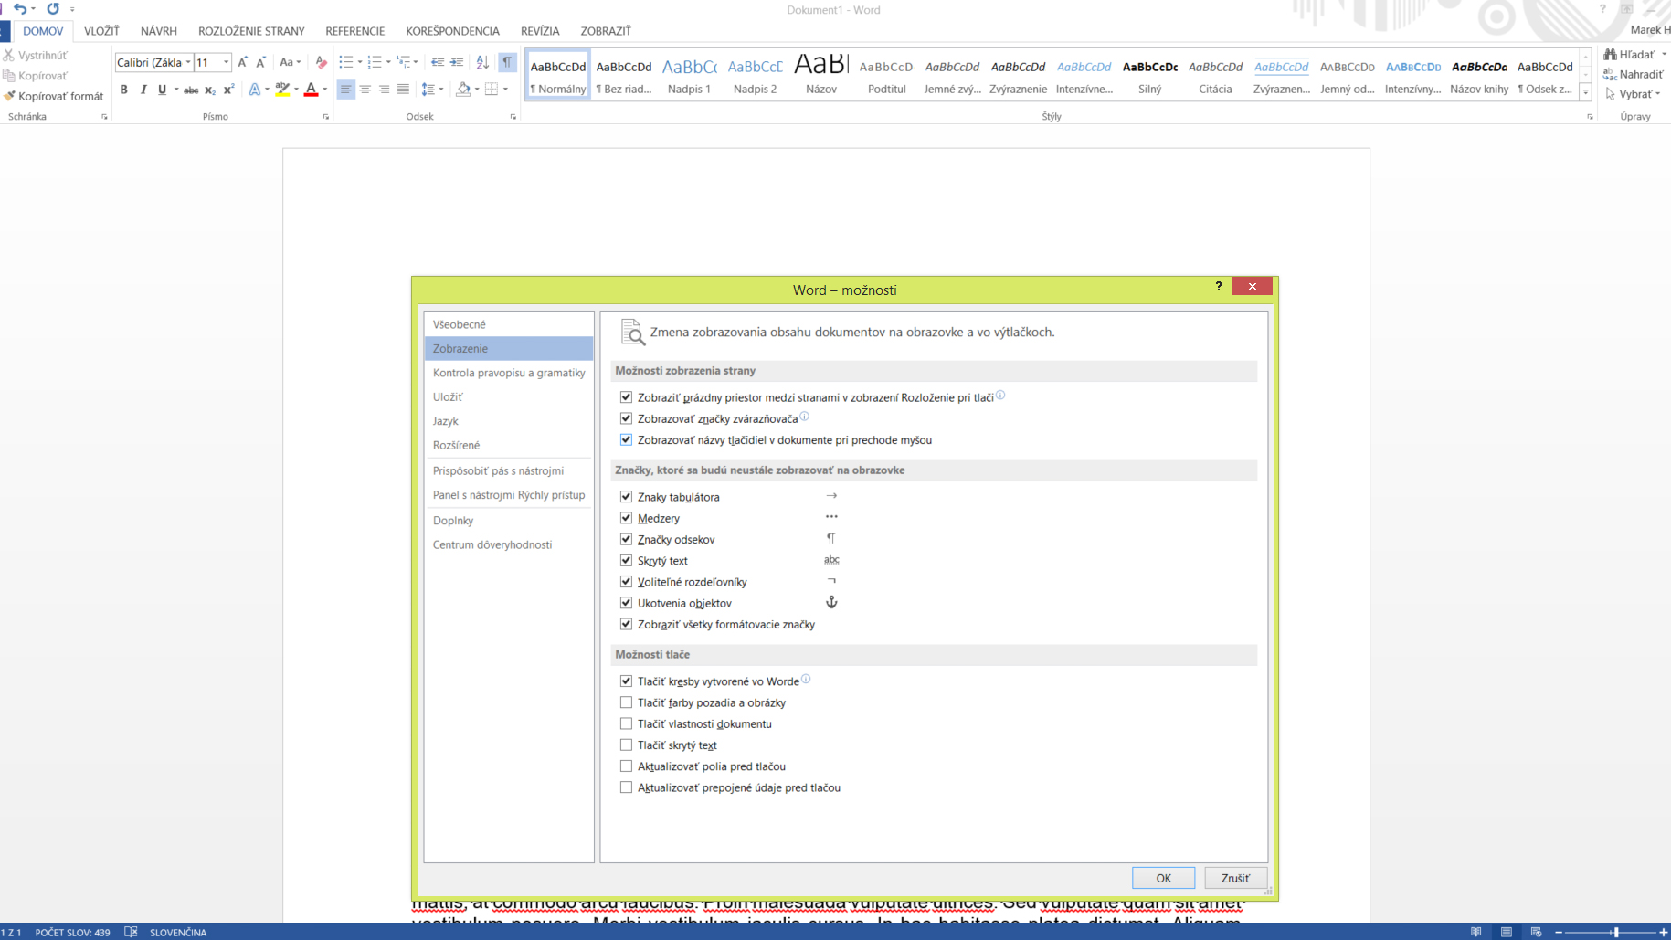Open the NÁVRH ribbon tab

(x=159, y=31)
